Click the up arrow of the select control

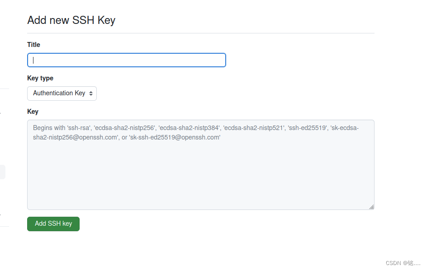(x=91, y=91)
